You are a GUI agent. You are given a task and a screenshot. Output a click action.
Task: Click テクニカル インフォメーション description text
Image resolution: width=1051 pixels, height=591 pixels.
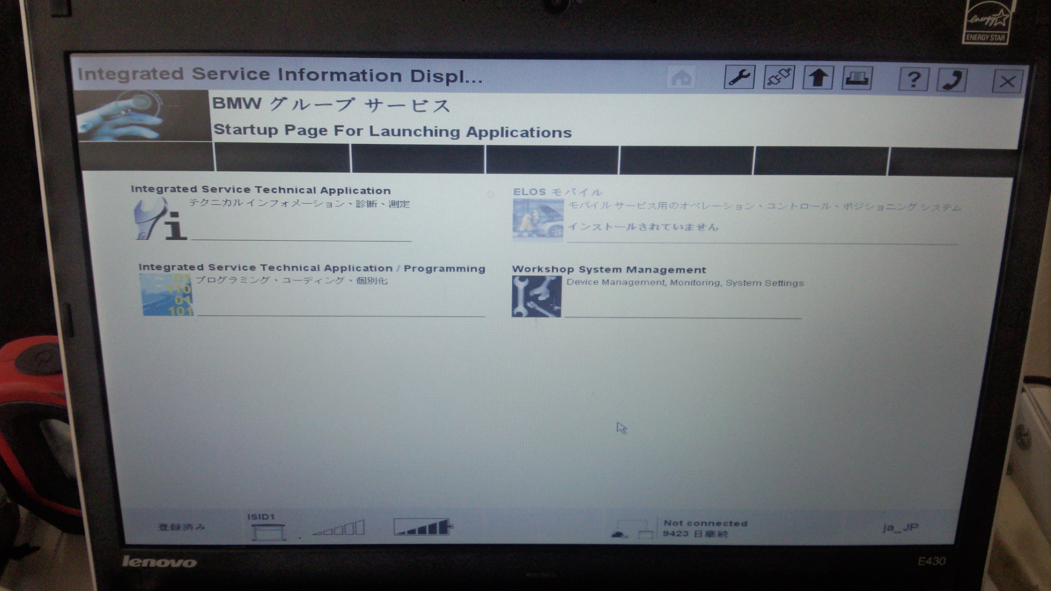299,204
